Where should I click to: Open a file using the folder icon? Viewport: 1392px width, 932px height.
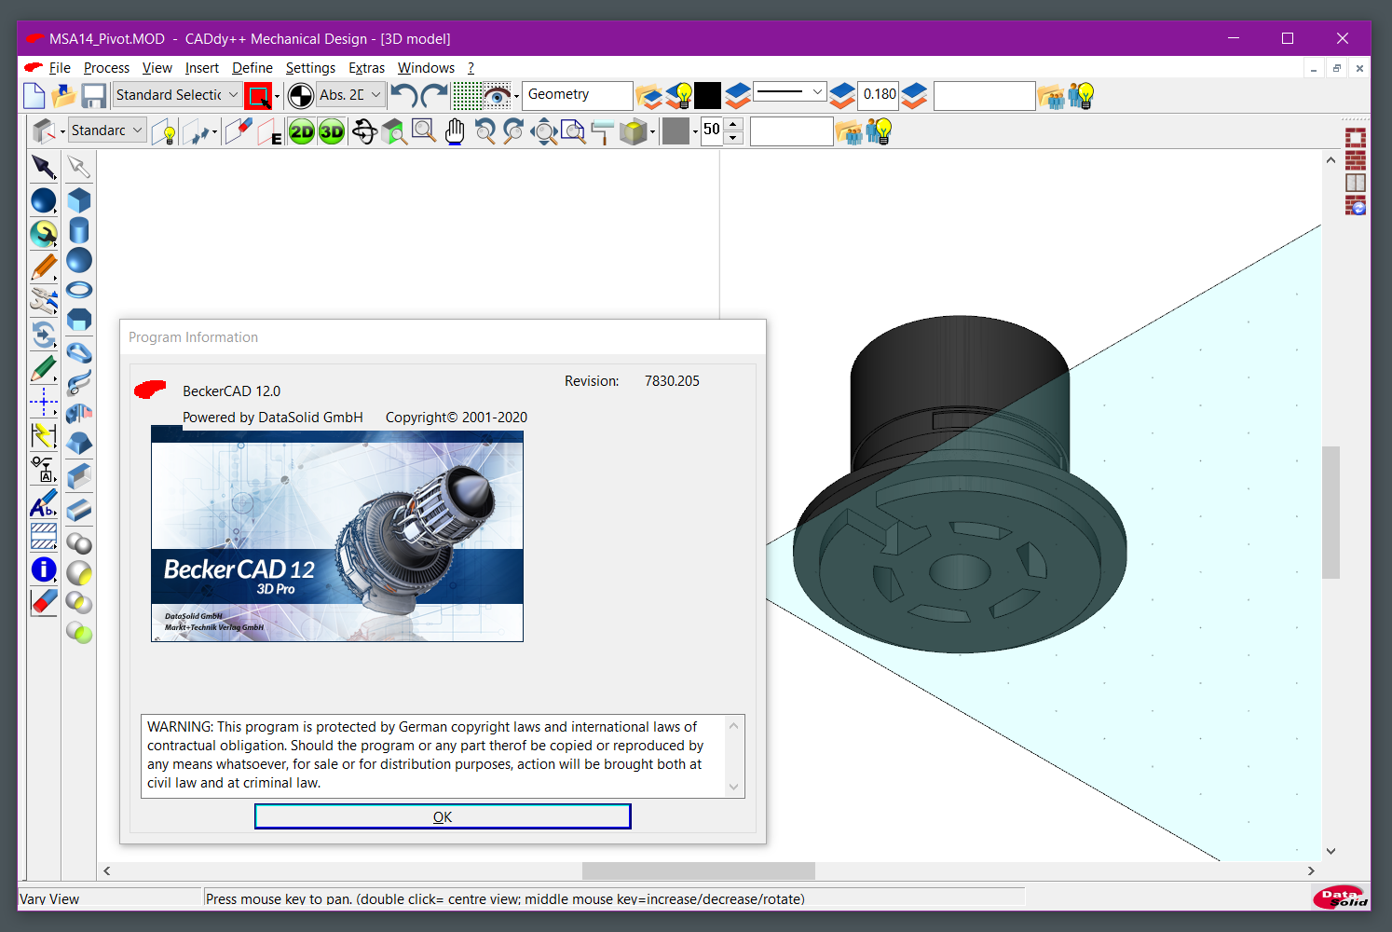(x=63, y=95)
